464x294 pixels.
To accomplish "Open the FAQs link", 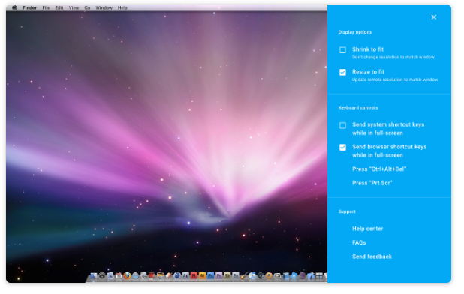I will coord(359,242).
